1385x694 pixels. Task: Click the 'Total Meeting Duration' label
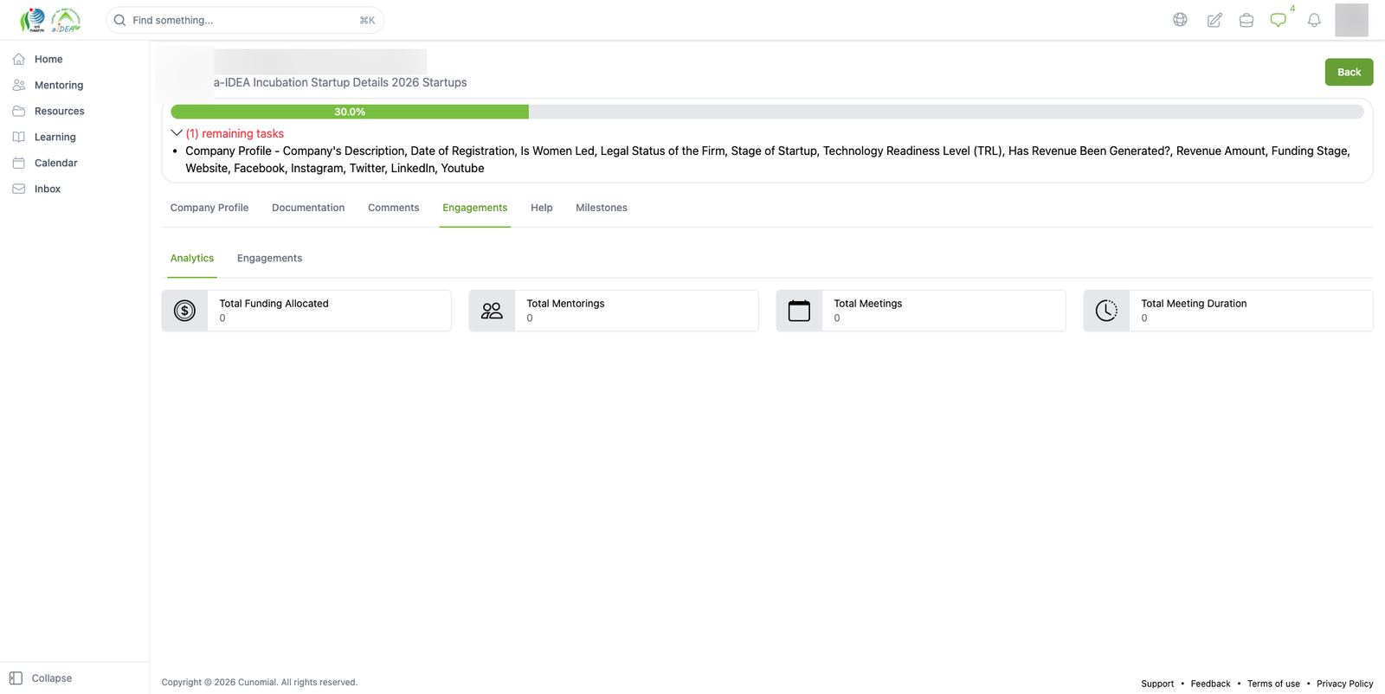[1194, 304]
